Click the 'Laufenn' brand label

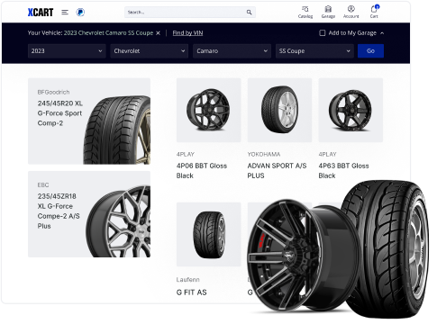(187, 280)
